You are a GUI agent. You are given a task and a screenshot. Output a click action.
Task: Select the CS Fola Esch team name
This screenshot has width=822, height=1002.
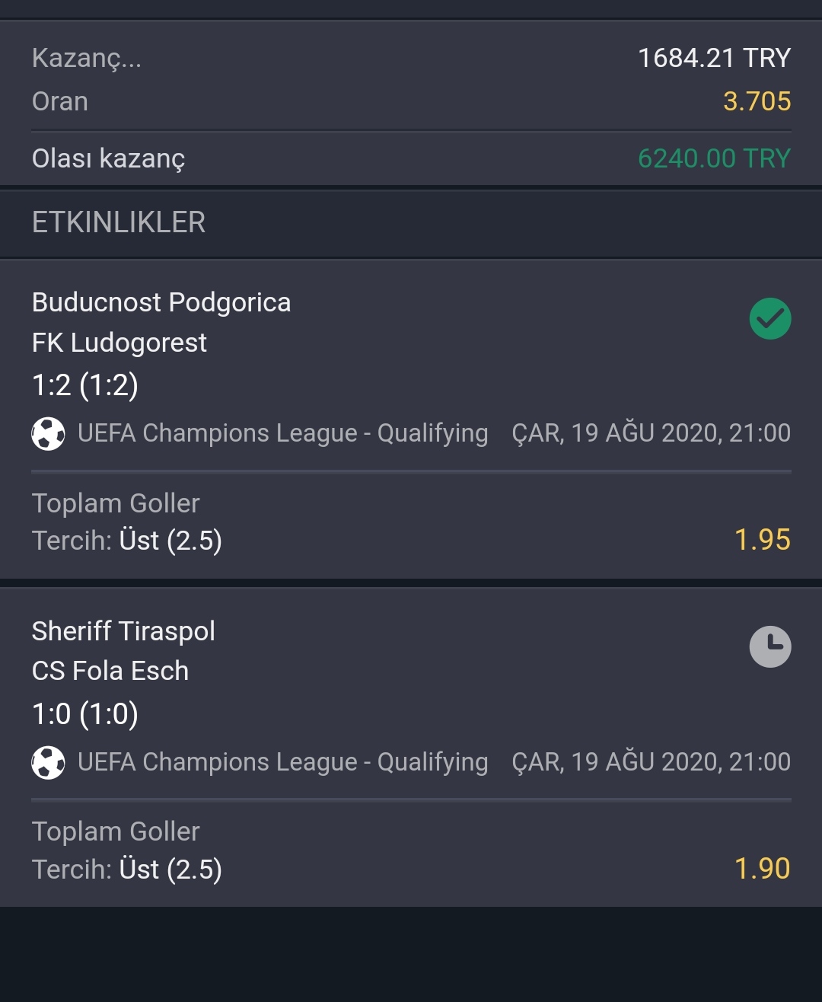110,671
